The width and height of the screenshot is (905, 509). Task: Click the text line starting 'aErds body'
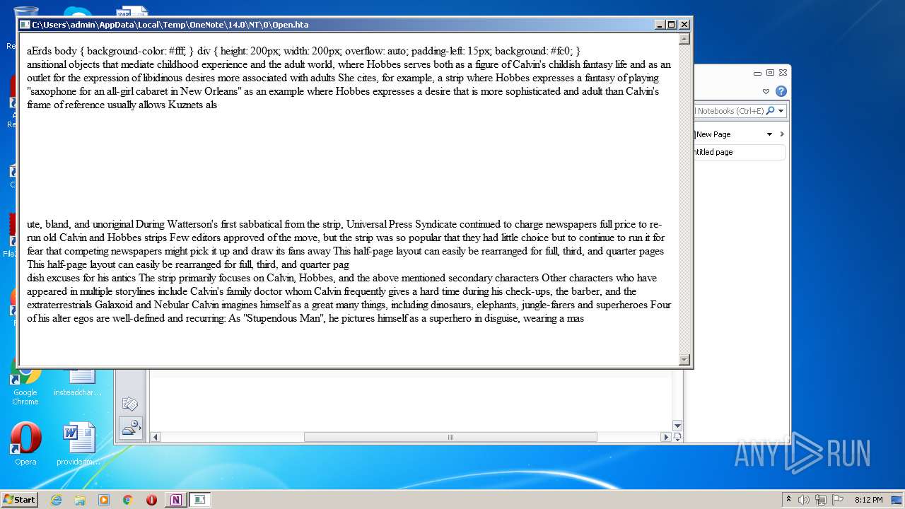tap(303, 51)
